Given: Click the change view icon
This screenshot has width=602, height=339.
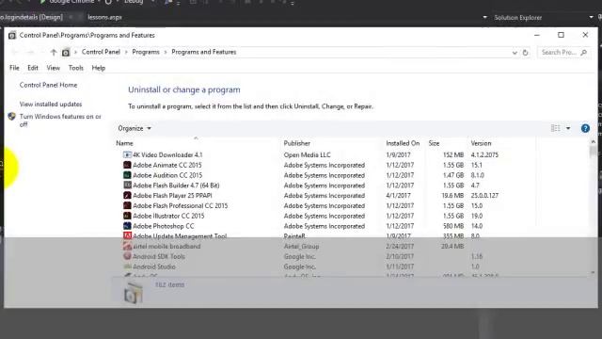Looking at the screenshot, I should pos(555,128).
